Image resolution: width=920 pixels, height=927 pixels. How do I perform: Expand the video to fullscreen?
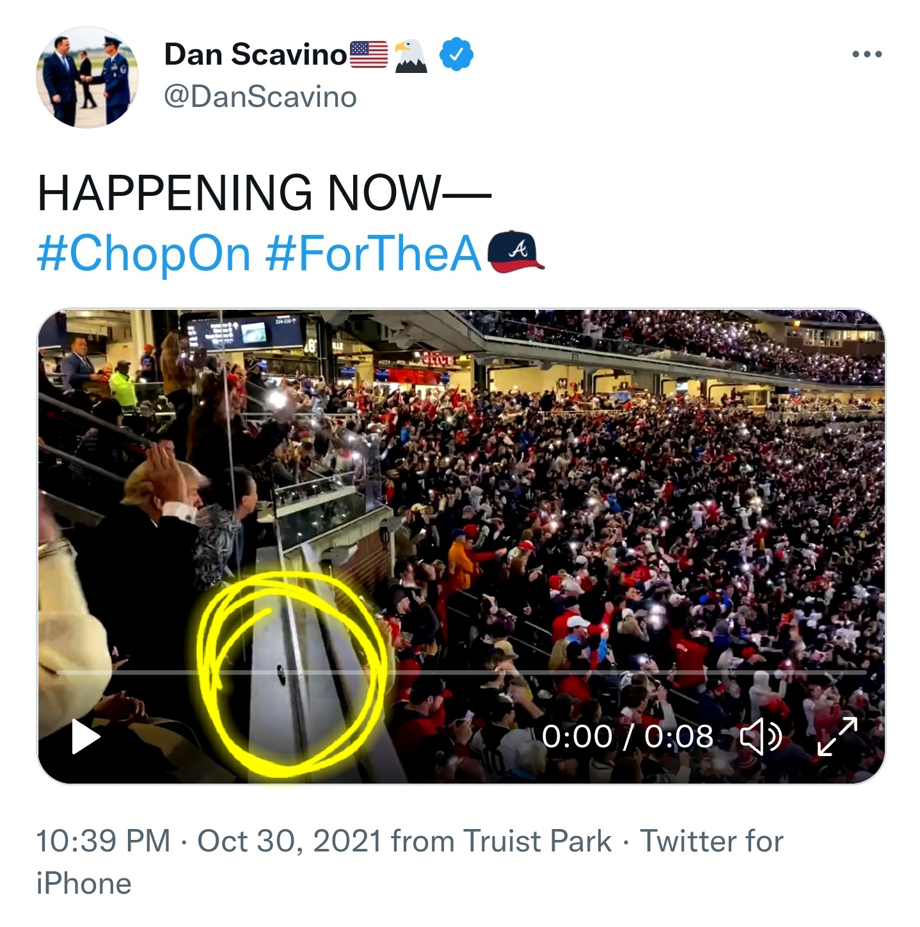[837, 737]
